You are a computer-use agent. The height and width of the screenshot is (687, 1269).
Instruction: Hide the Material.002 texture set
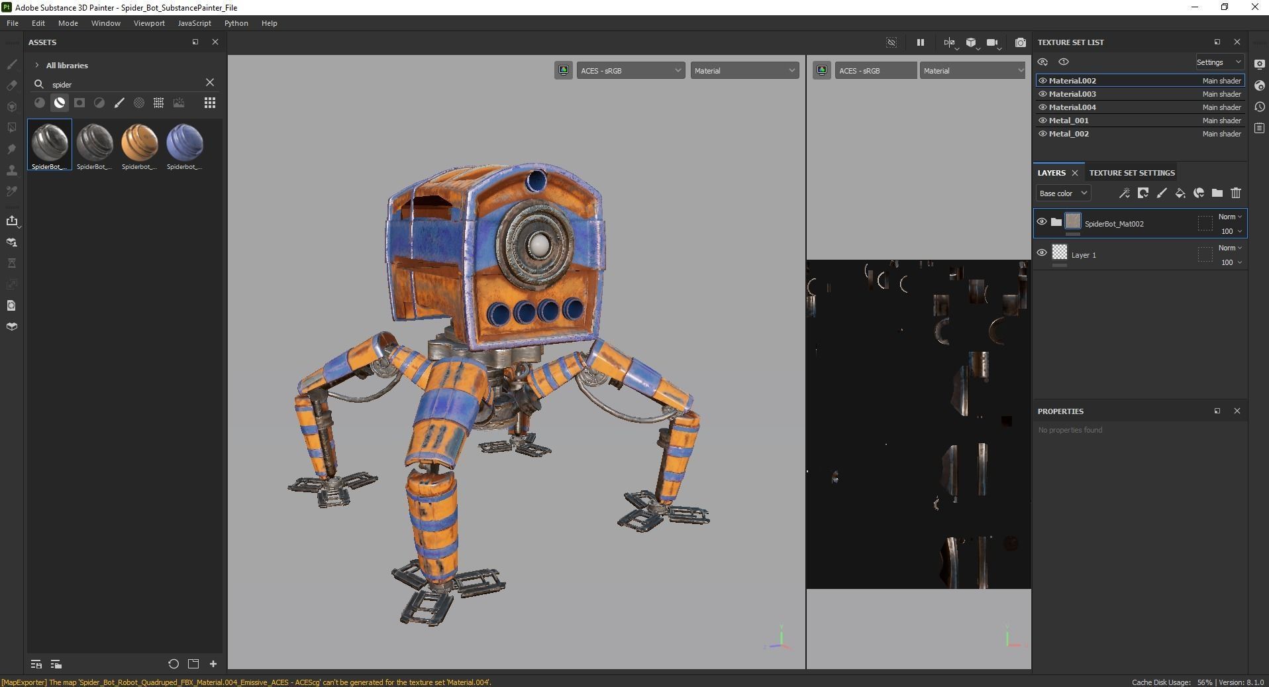tap(1042, 81)
